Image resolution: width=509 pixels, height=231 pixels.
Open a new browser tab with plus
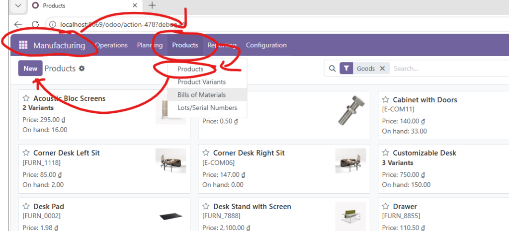(x=152, y=5)
